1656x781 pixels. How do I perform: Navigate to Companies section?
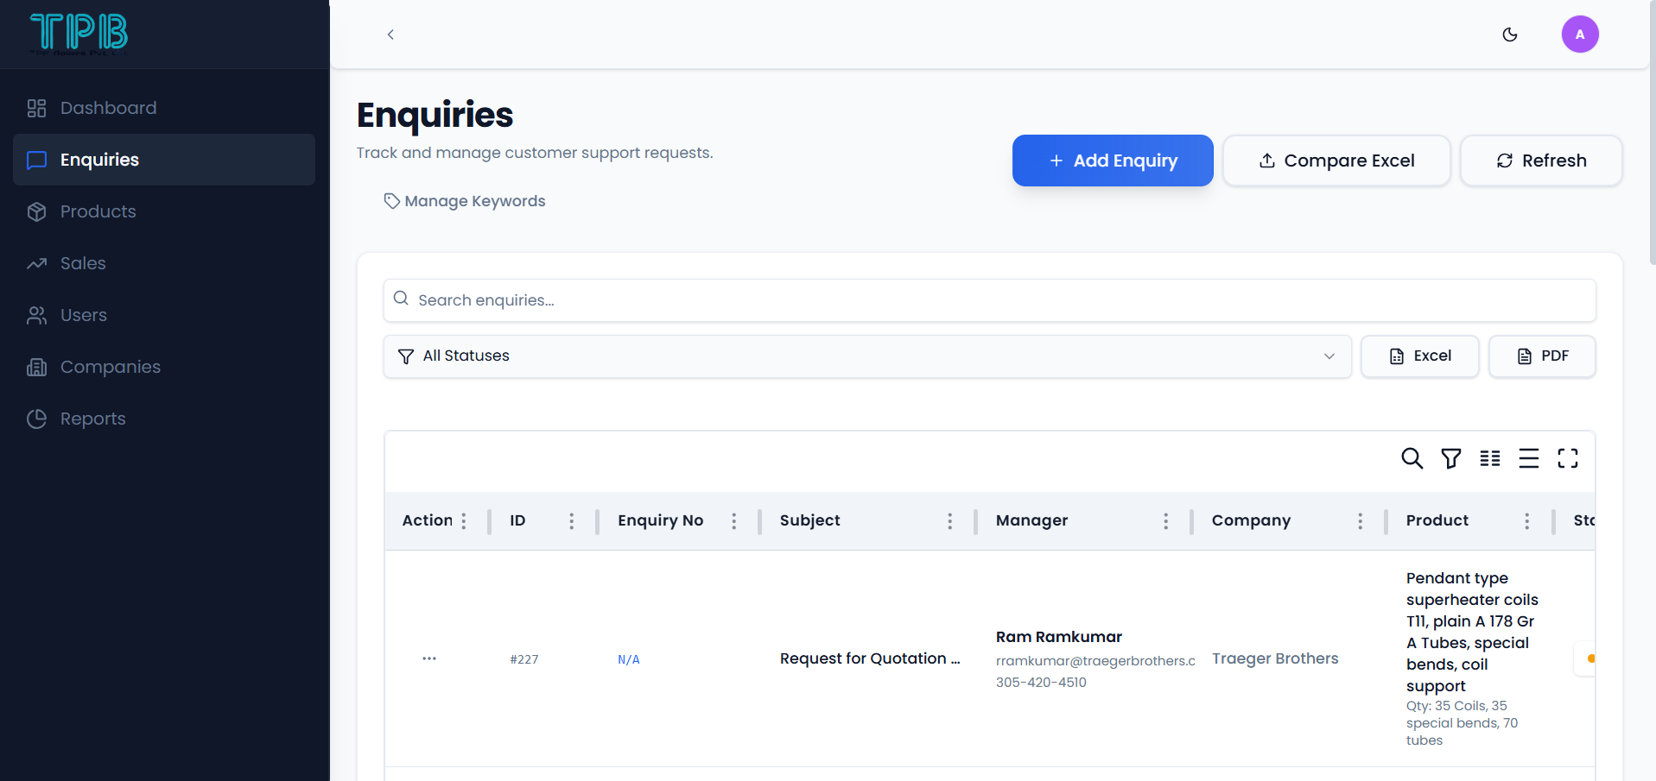(110, 367)
